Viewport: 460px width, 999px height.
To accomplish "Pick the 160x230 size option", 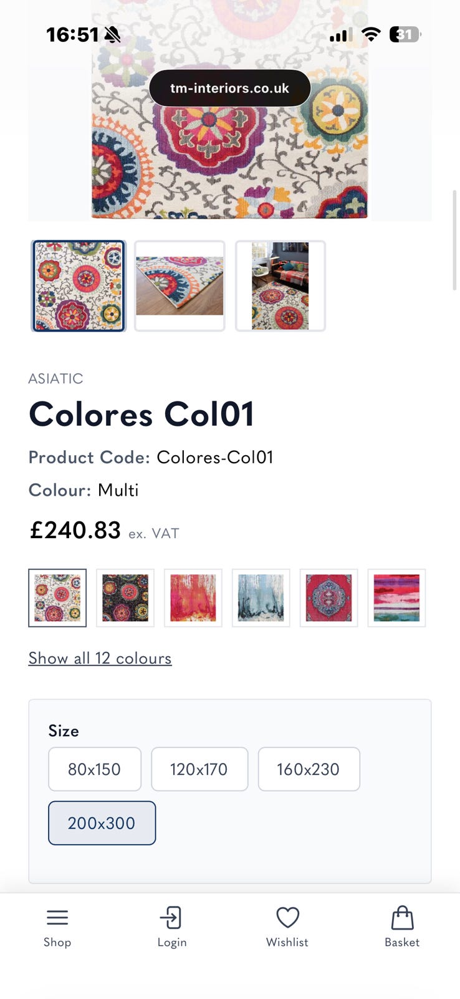I will click(309, 769).
